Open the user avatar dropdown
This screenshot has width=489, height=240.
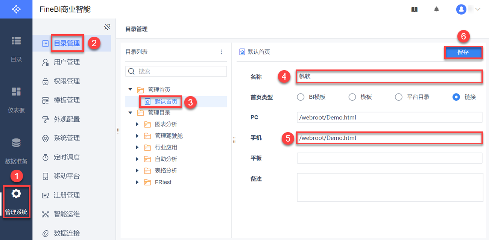point(468,9)
